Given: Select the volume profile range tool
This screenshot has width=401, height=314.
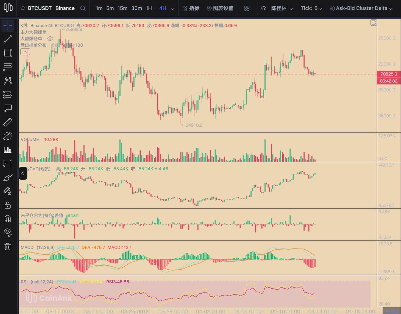Looking at the screenshot, I should 7,163.
